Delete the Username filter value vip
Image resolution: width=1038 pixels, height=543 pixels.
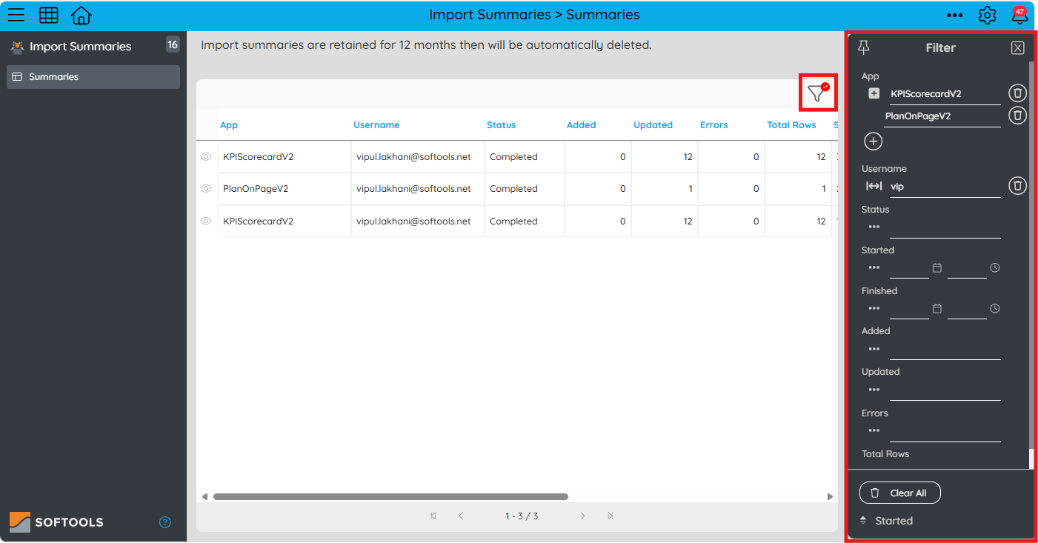point(1017,185)
